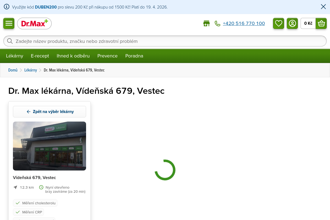Click the Vestec pharmacy storefront photo
330x220 pixels.
point(50,146)
